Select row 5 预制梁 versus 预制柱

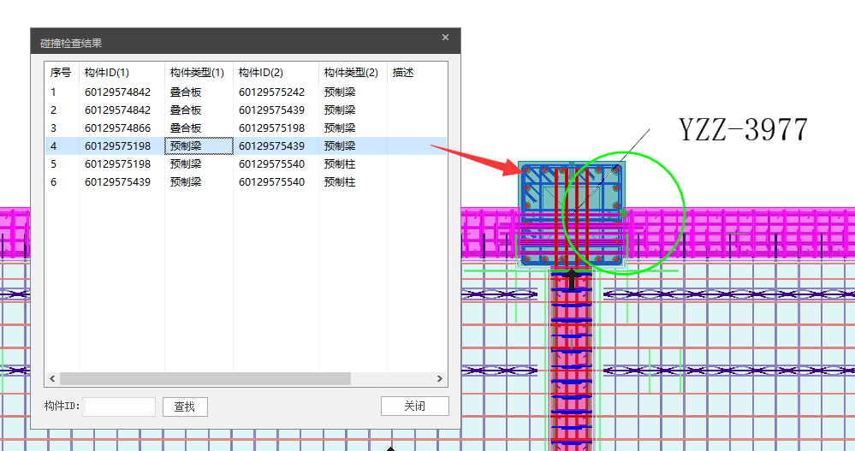tap(117, 164)
